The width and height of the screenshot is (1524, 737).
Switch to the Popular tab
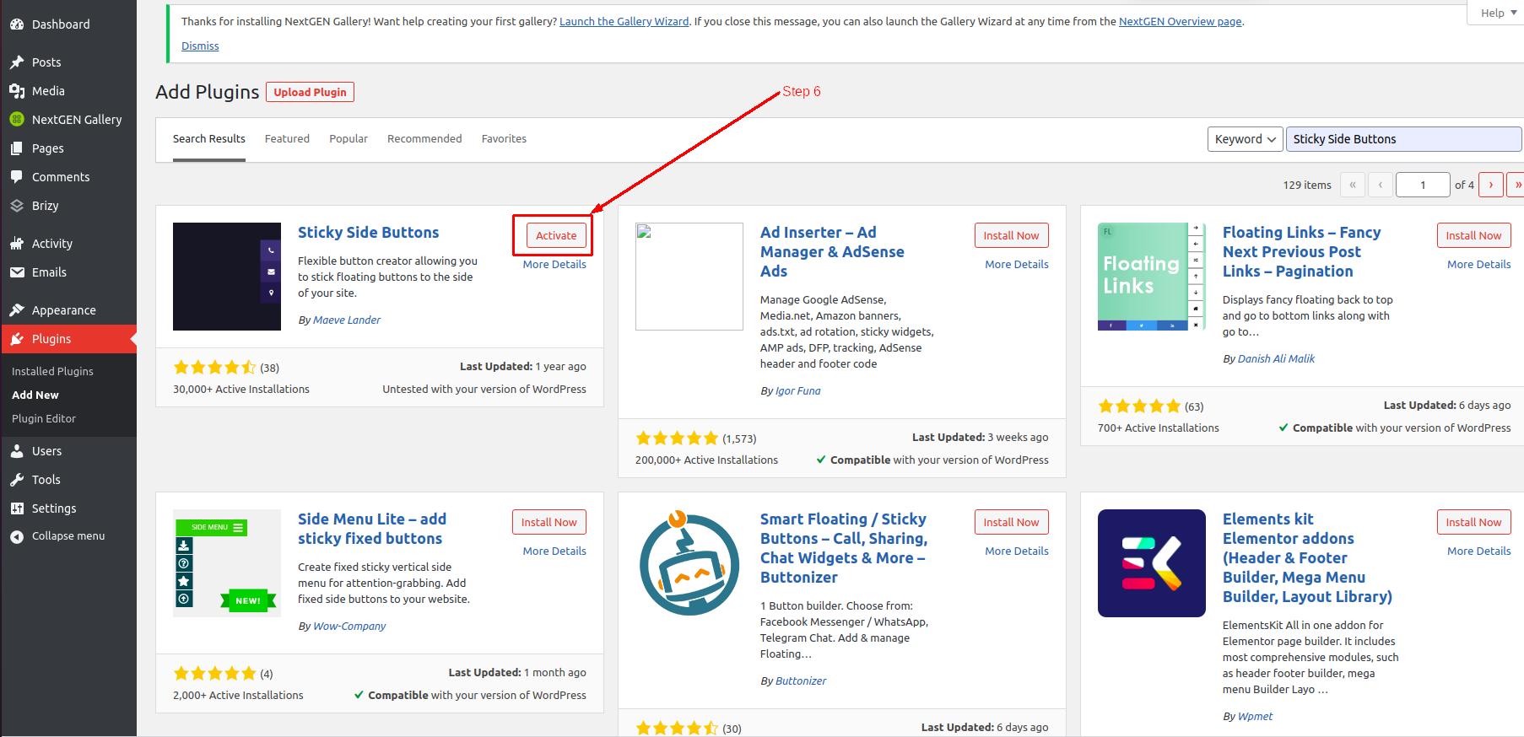pyautogui.click(x=349, y=138)
